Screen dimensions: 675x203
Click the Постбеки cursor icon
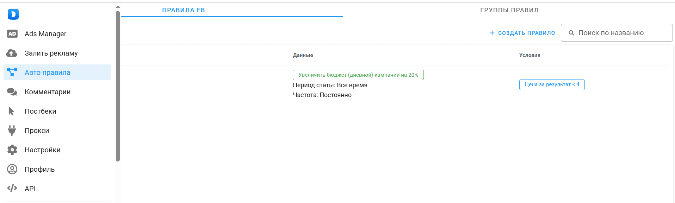click(x=12, y=111)
